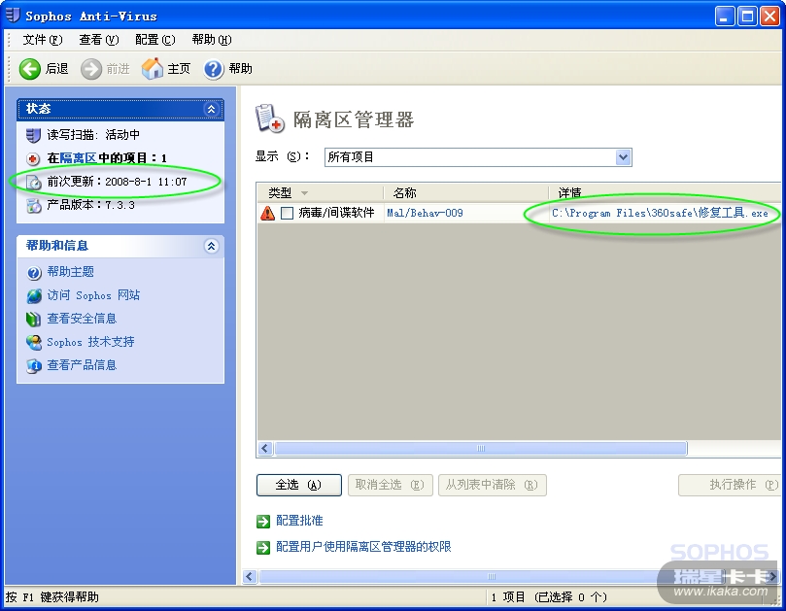Click the 病毒/间谍软件 type cell
786x611 pixels.
click(336, 213)
